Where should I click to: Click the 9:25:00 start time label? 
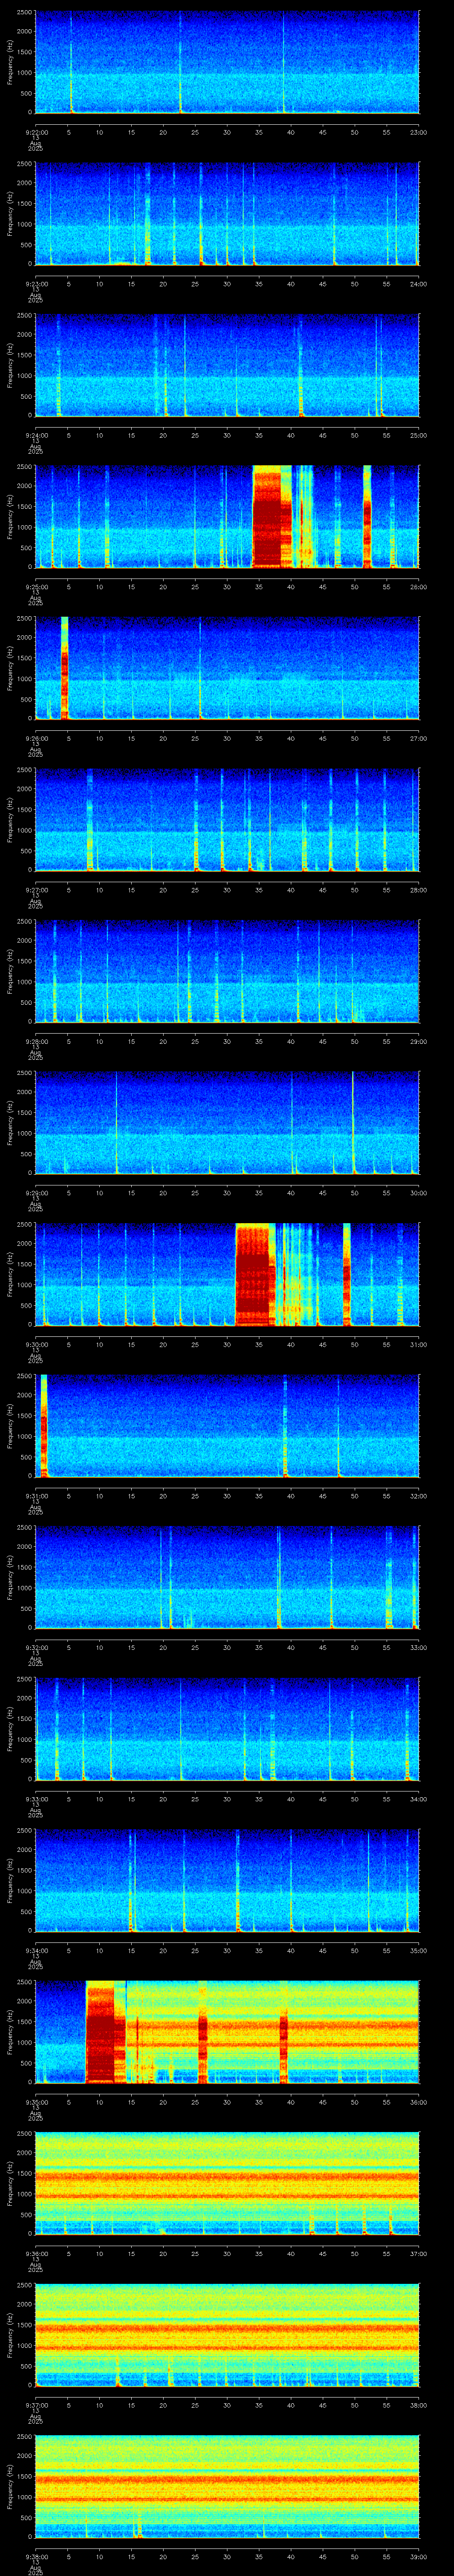pos(36,587)
